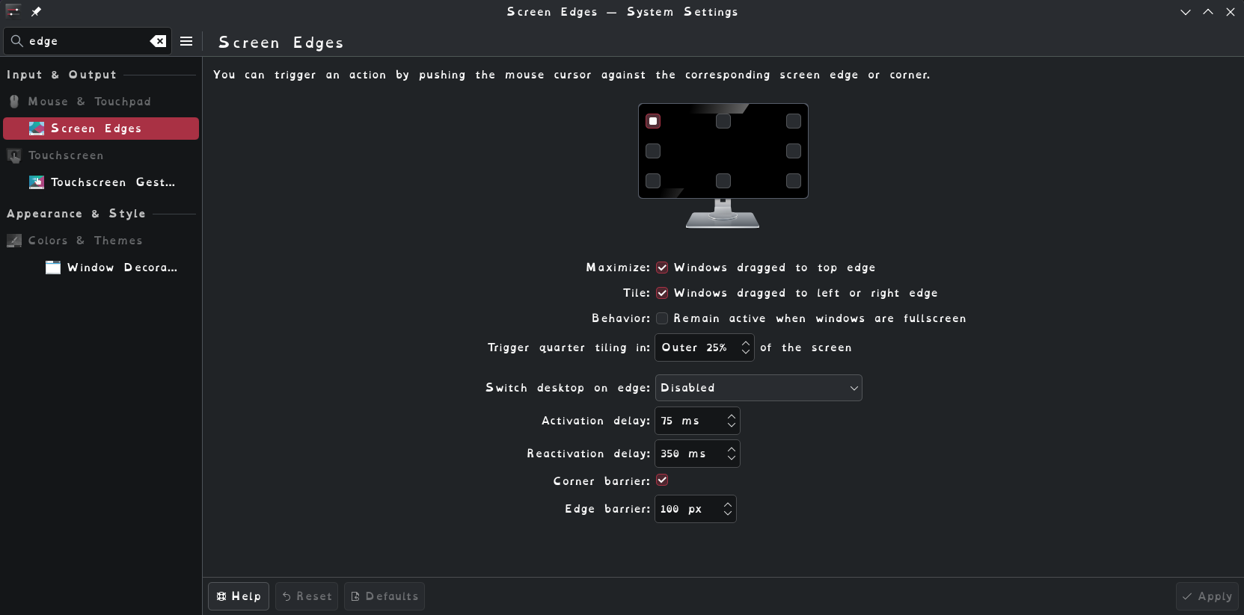
Task: Toggle the pin window icon
Action: coord(36,11)
